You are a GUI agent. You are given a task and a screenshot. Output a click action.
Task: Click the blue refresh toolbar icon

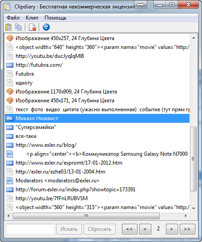pos(46,27)
